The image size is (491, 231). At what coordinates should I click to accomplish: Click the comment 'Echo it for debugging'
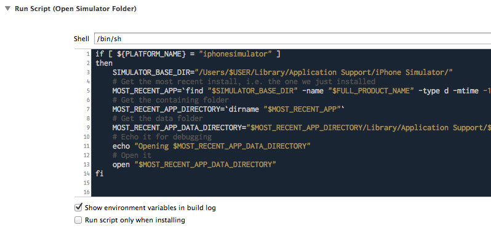pyautogui.click(x=162, y=137)
